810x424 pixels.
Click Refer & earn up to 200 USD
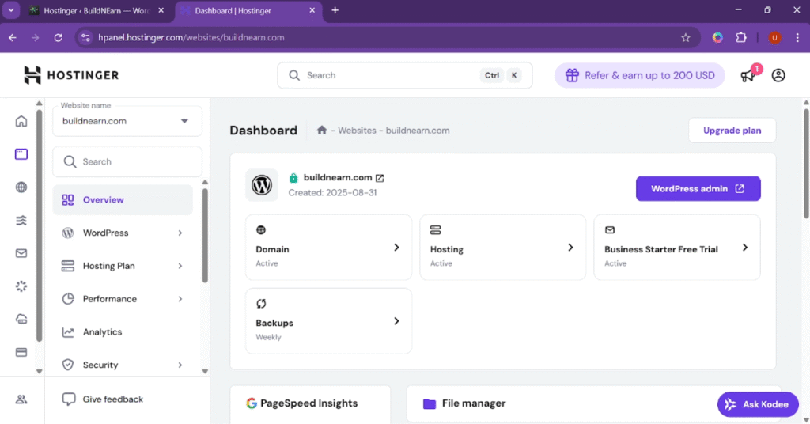pyautogui.click(x=639, y=76)
